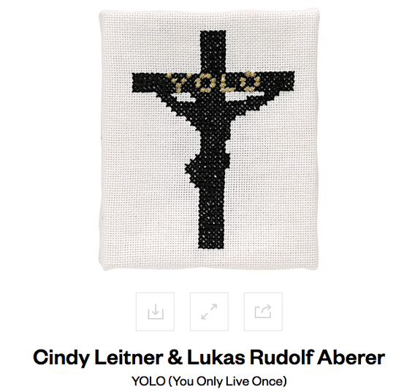Viewport: 415px width, 392px height.
Task: Open the fullscreen expand arrows icon
Action: pyautogui.click(x=209, y=312)
